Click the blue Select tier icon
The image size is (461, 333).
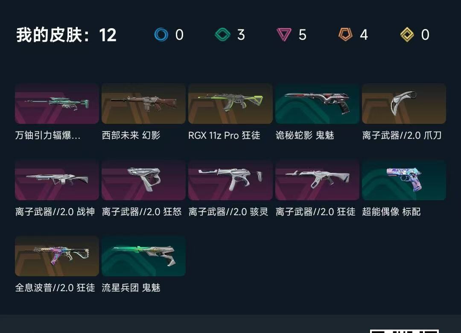click(x=161, y=35)
